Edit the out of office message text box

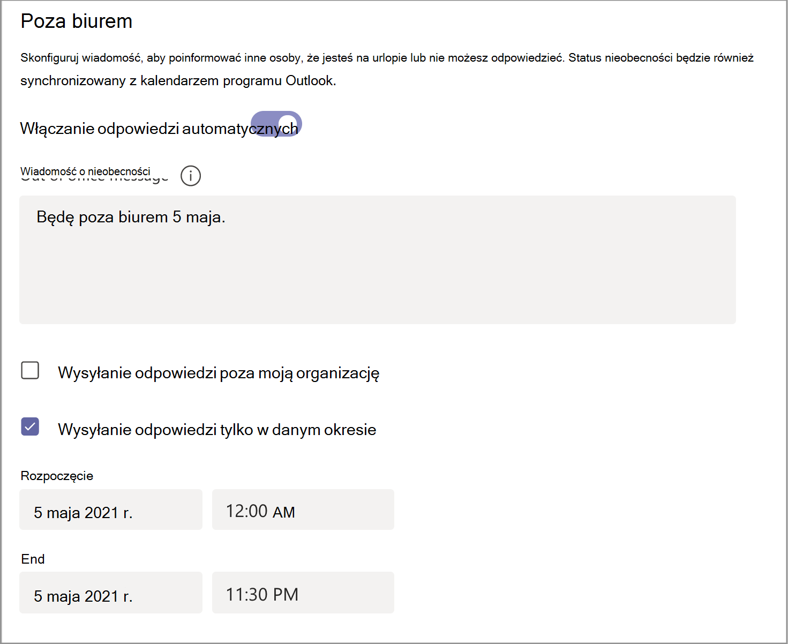tap(378, 260)
